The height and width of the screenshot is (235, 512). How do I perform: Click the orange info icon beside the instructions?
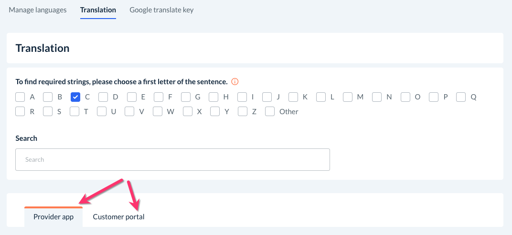click(x=235, y=82)
